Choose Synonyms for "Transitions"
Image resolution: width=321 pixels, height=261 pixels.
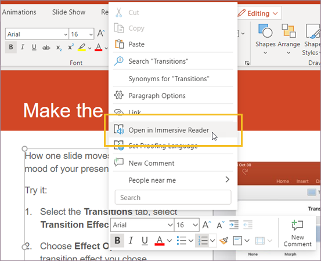[173, 78]
